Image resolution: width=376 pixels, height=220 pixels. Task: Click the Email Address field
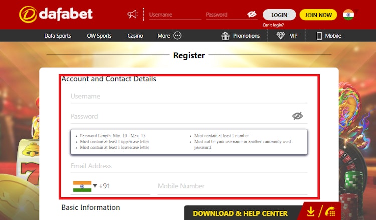(189, 166)
